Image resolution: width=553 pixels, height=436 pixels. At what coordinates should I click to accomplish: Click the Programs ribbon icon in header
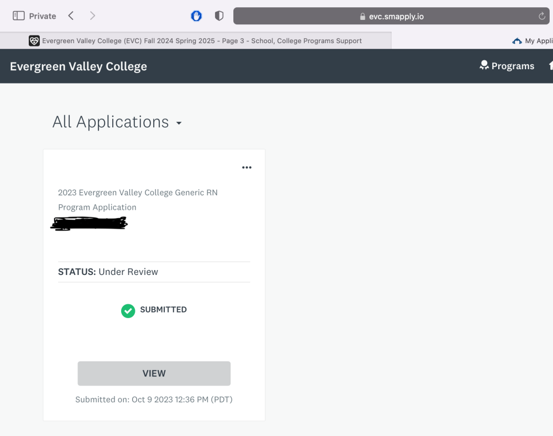484,66
